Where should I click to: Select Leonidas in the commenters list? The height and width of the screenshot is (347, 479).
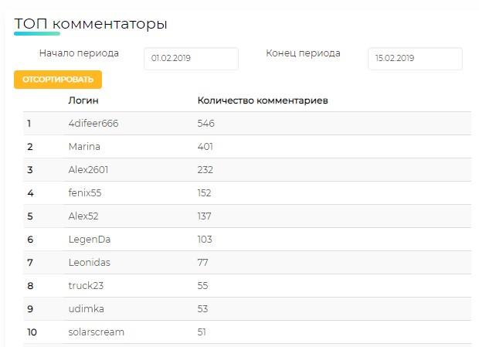coord(89,263)
